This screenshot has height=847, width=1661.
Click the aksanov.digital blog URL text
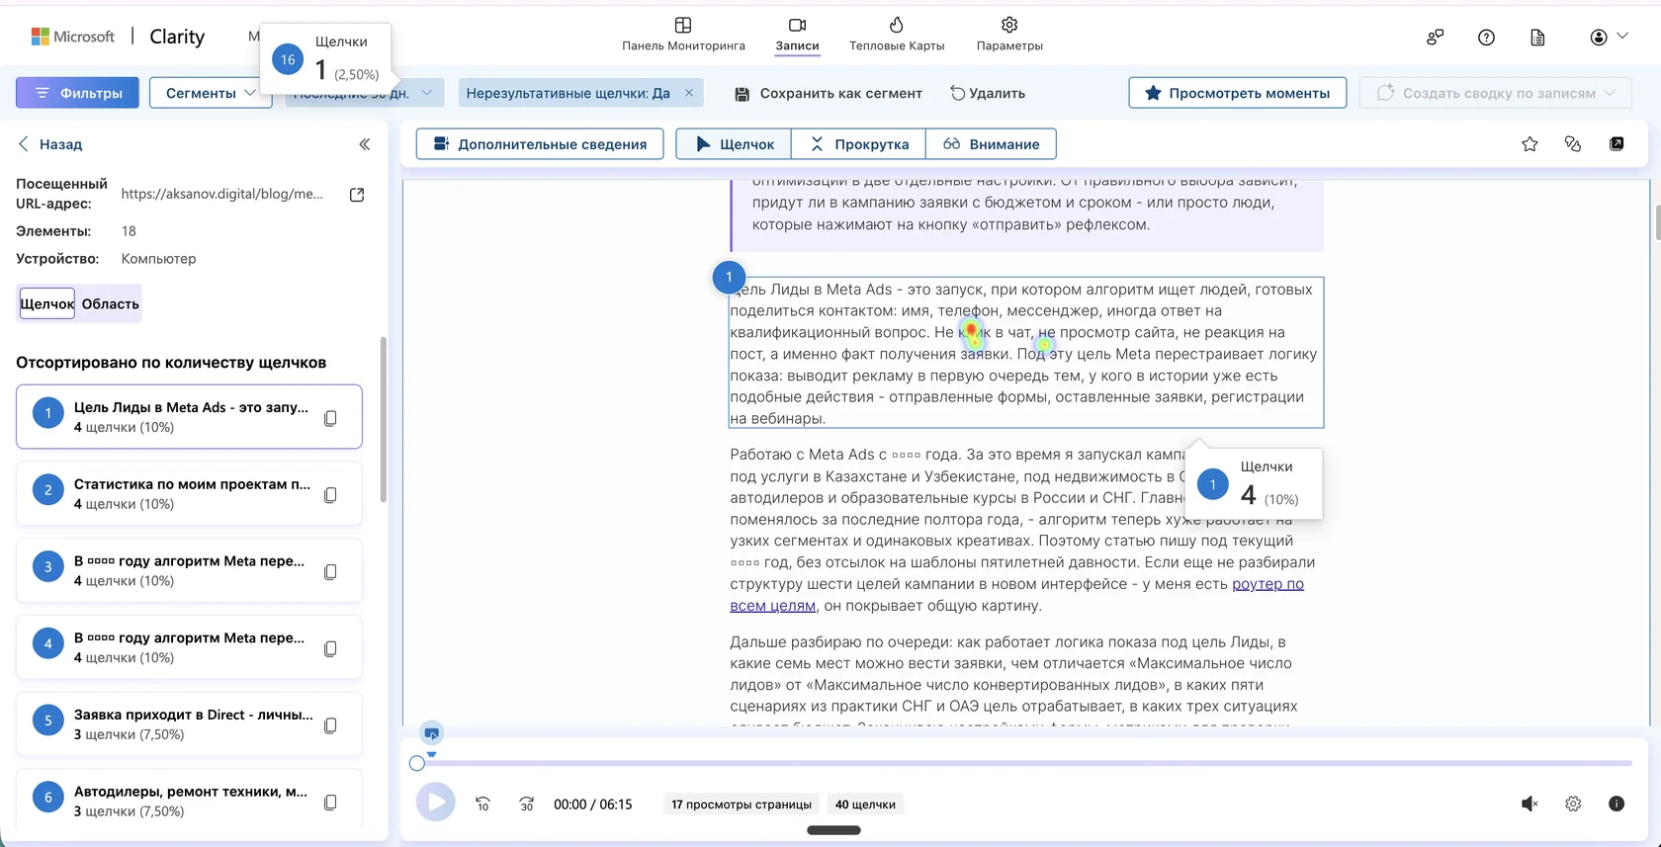coord(222,194)
